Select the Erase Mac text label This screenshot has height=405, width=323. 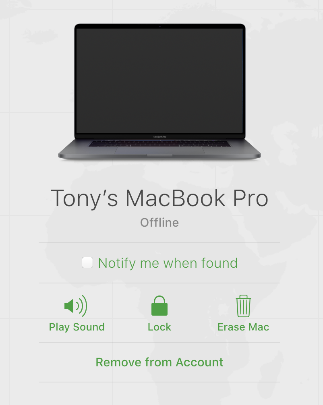(x=243, y=327)
